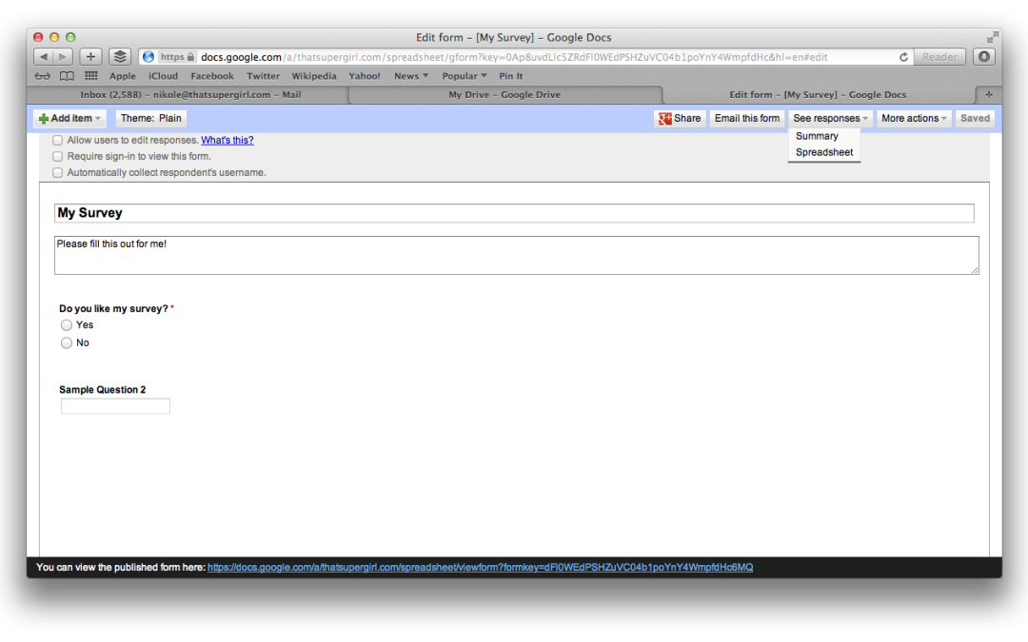This screenshot has width=1028, height=642.
Task: Toggle Automatically collect respondent's username
Action: click(x=58, y=173)
